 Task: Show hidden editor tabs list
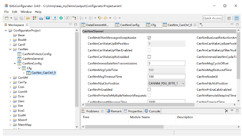click(201, 25)
